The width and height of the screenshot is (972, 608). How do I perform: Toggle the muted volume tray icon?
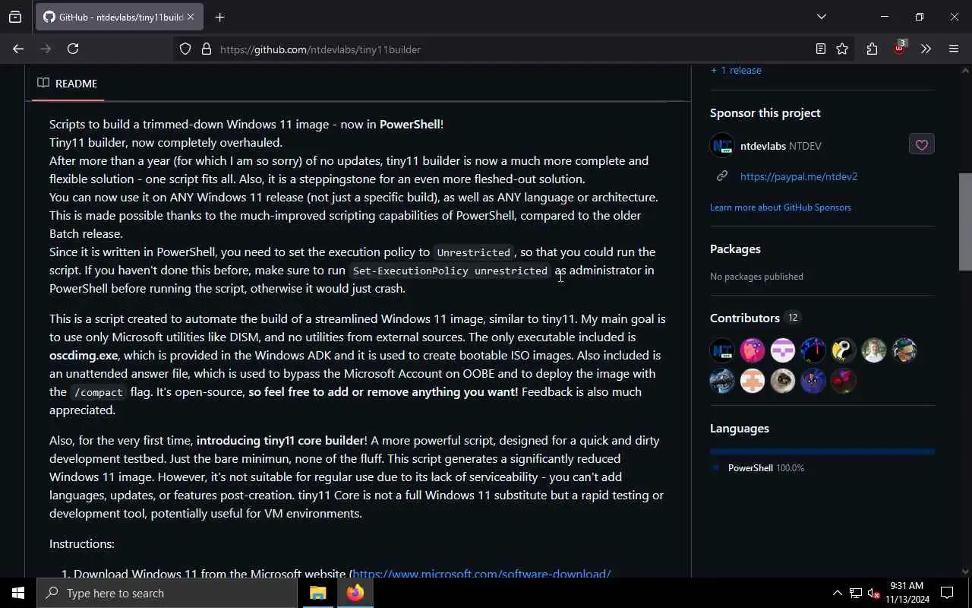coord(873,593)
